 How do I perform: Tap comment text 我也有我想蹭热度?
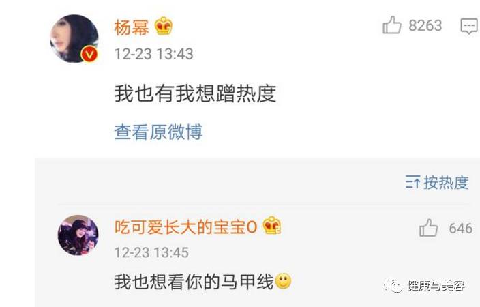click(x=195, y=93)
